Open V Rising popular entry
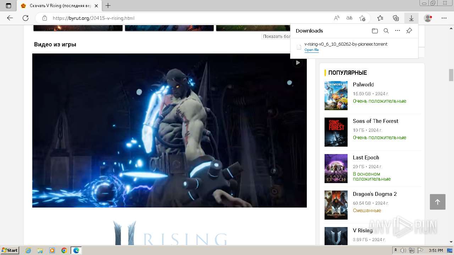 tap(362, 230)
